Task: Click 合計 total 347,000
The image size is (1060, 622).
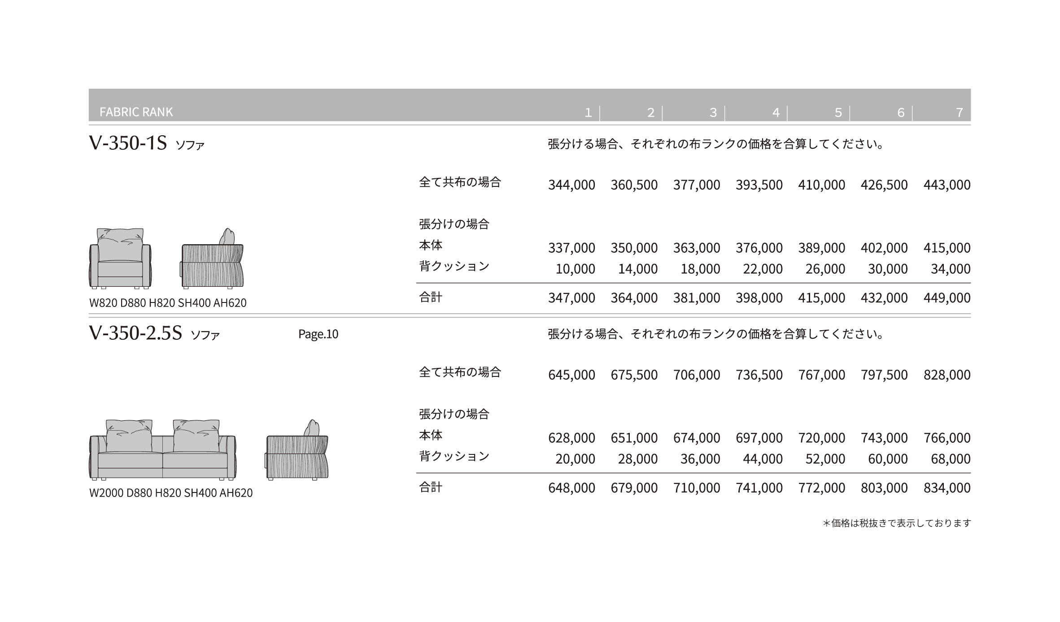Action: [571, 298]
